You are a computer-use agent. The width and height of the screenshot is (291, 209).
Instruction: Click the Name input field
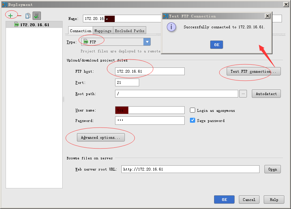(122, 19)
